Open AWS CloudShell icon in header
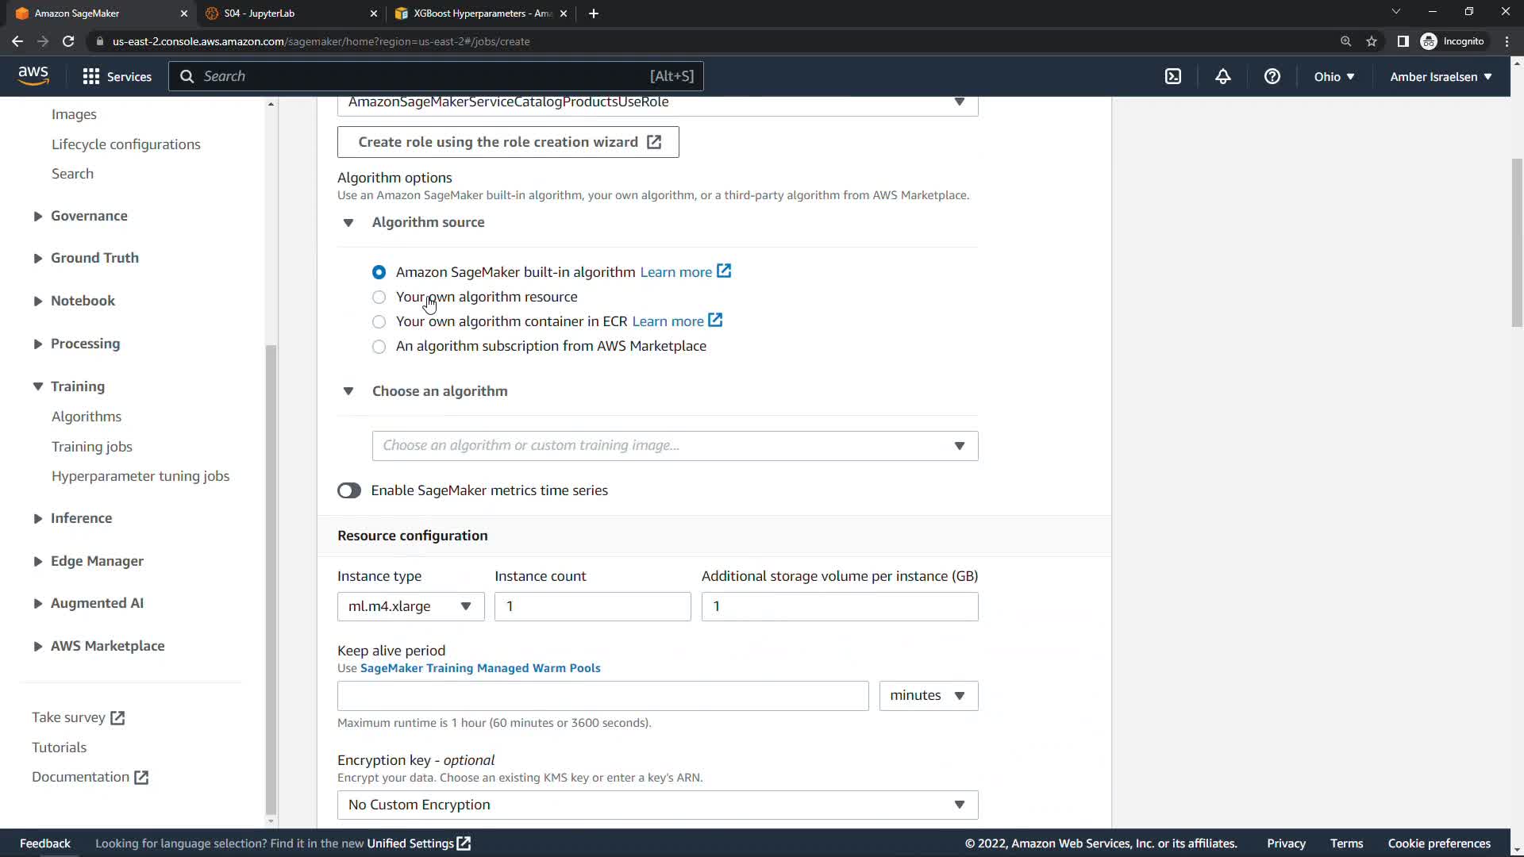Viewport: 1524px width, 857px height. (x=1172, y=76)
